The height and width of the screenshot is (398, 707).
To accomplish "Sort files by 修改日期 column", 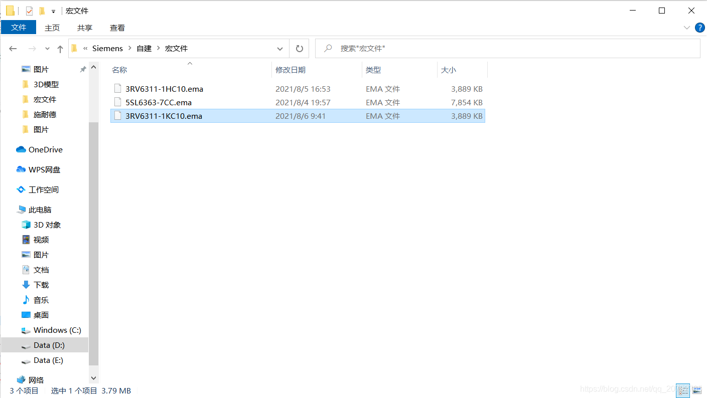I will pos(291,70).
